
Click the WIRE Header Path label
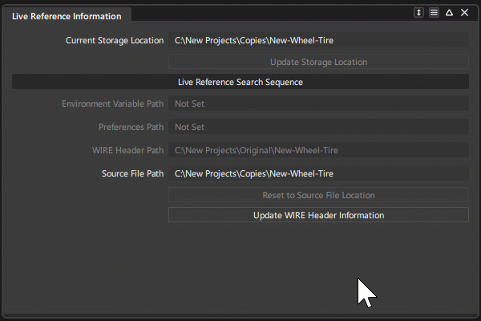point(127,150)
